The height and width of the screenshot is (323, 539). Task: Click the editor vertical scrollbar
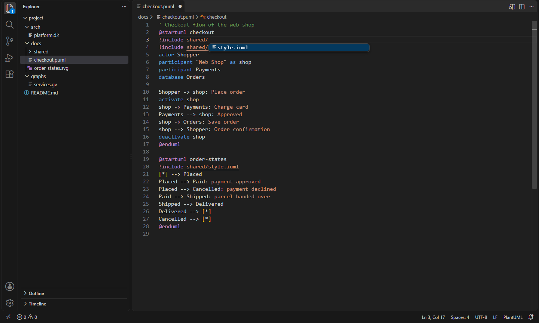pyautogui.click(x=535, y=105)
